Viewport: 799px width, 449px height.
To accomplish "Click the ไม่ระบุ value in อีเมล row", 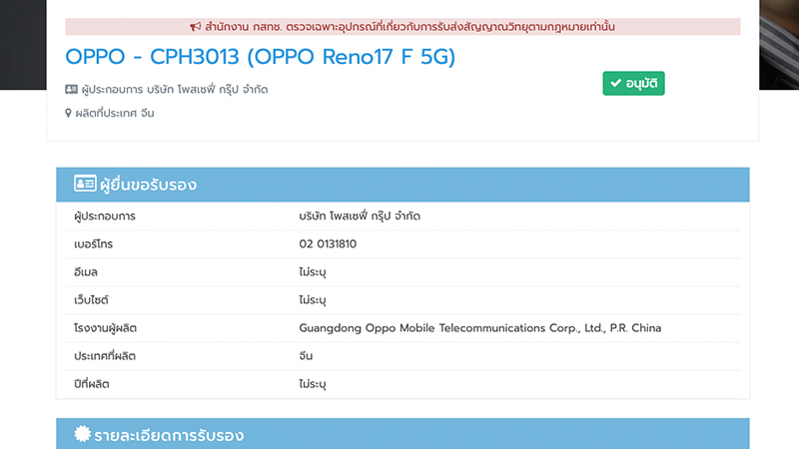I will coord(313,271).
